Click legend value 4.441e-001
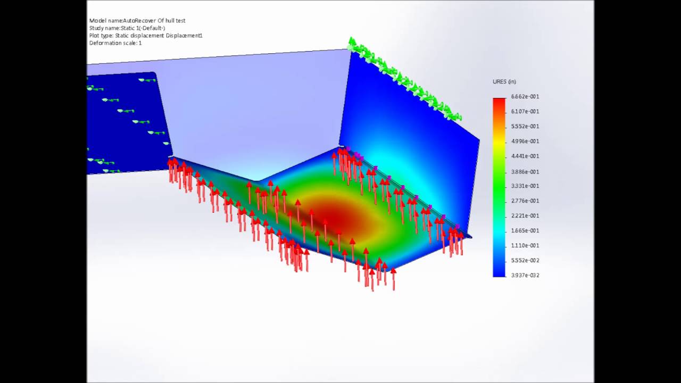This screenshot has height=383, width=681. coord(525,156)
